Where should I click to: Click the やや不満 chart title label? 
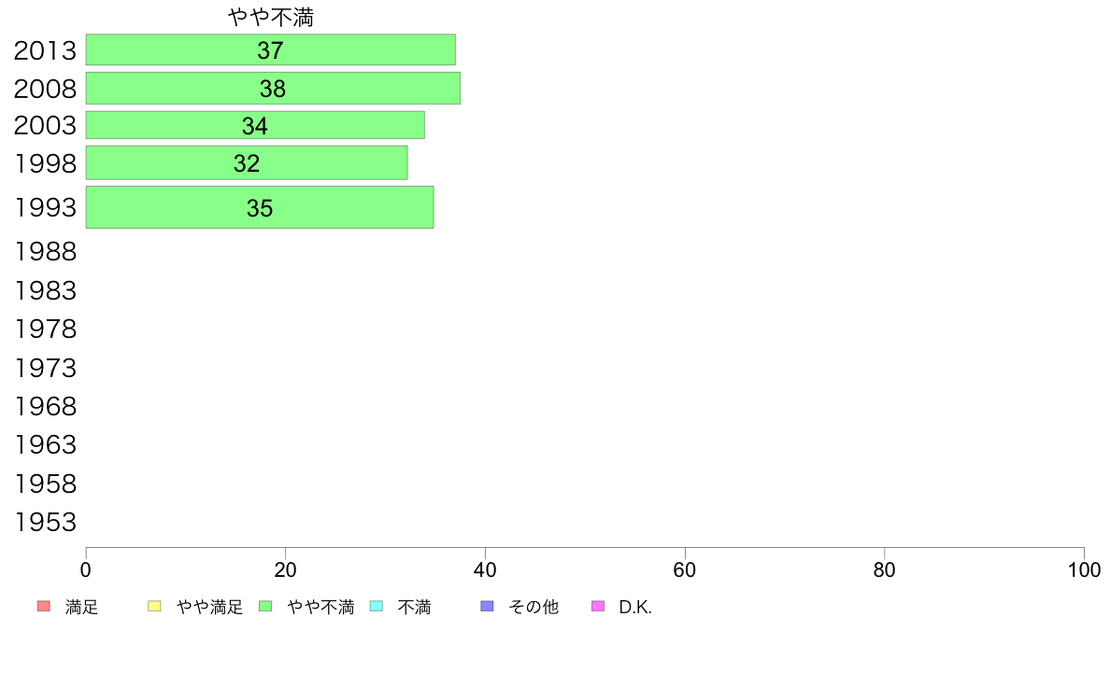(270, 17)
